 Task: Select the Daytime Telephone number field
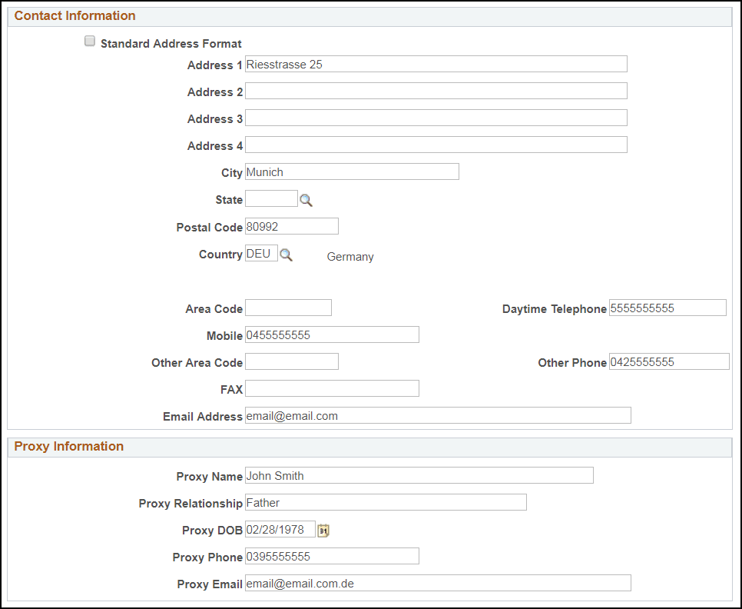(x=667, y=307)
